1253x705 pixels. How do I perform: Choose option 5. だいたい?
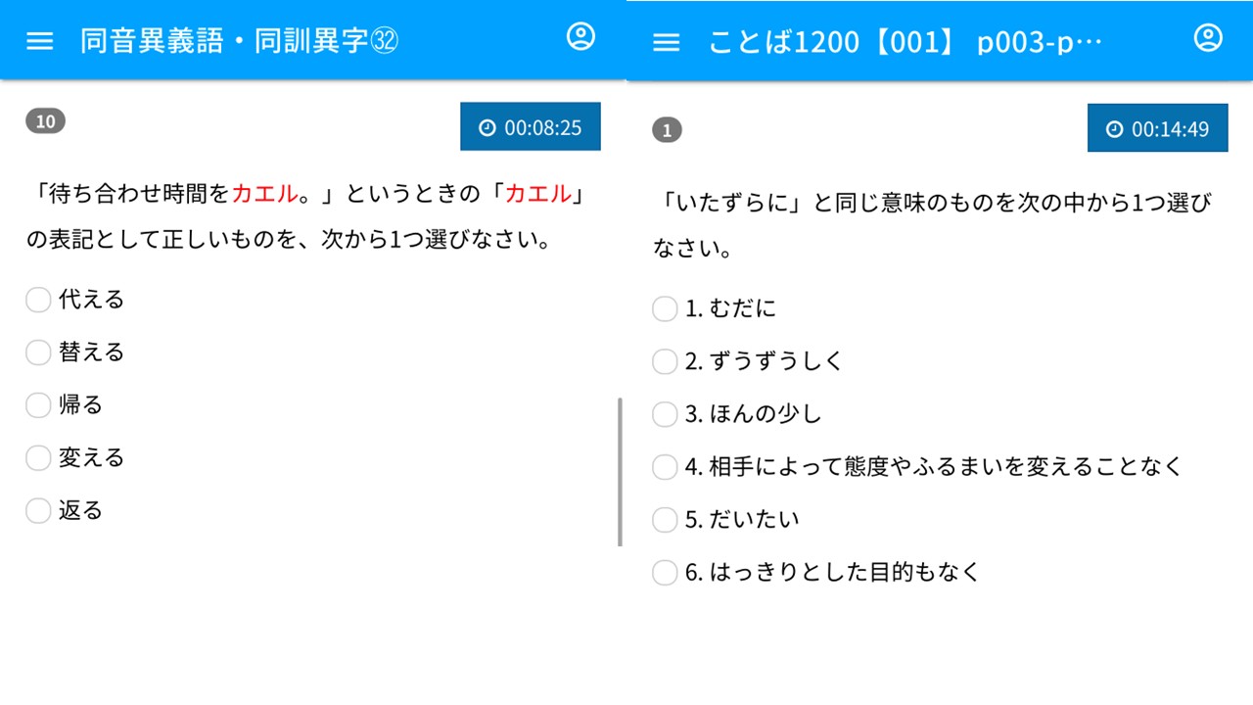[665, 520]
